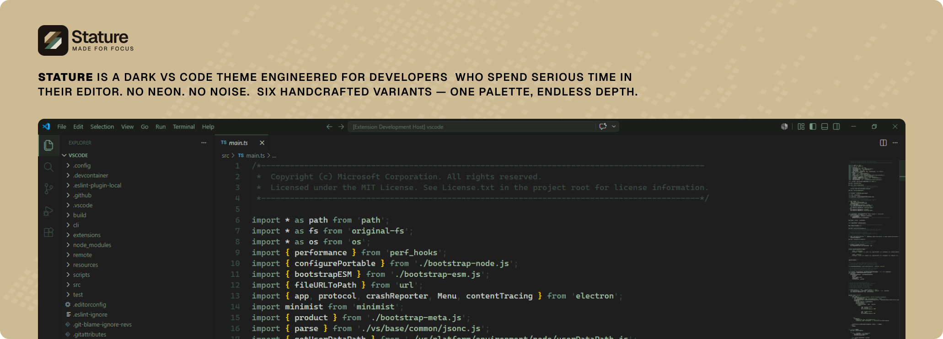The width and height of the screenshot is (943, 339).
Task: Open the File menu
Action: coord(62,127)
